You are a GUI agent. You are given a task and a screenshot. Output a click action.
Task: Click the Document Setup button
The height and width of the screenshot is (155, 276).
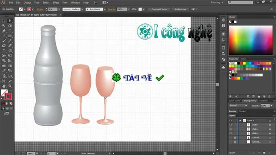pyautogui.click(x=159, y=9)
